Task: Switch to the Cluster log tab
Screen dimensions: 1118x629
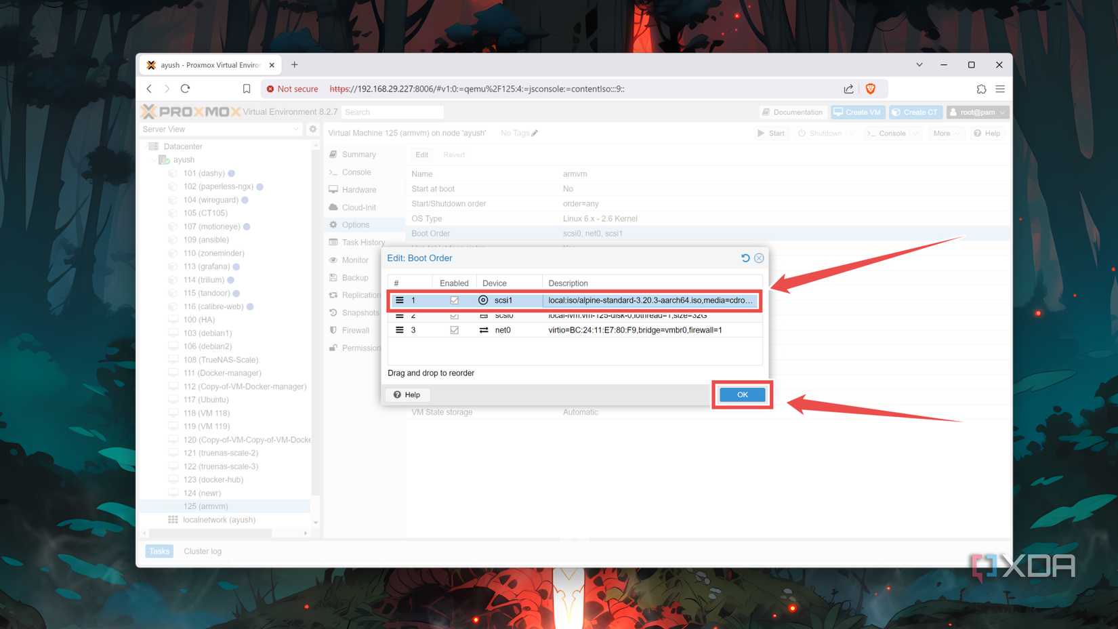Action: [x=203, y=551]
